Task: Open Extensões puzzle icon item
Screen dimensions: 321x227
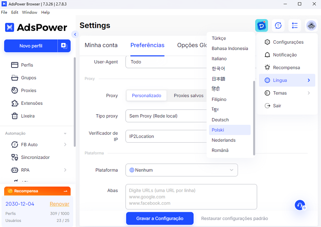Action: point(32,103)
